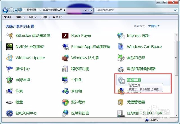Click the control panel icon in address bar
Screen dimensions: 180x124
(20, 10)
